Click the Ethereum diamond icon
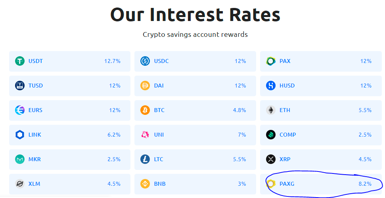 [x=271, y=110]
